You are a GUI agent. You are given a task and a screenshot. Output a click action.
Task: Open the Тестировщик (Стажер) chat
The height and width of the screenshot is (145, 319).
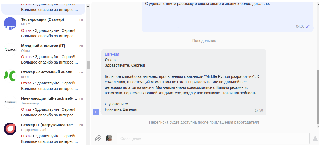click(43, 28)
